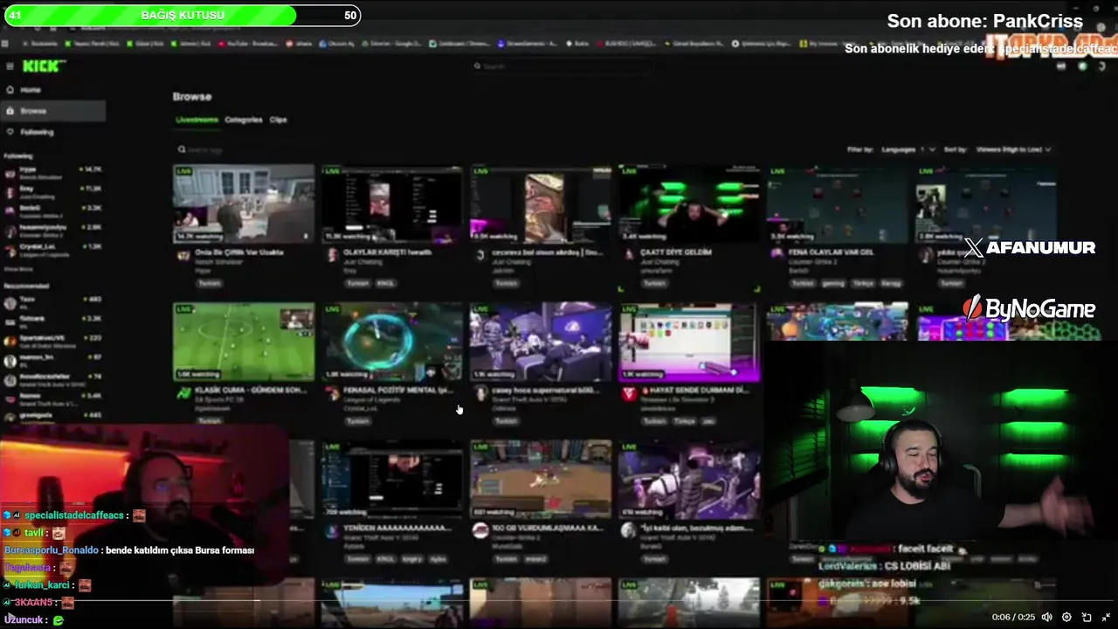Screen dimensions: 1118x629
Task: Click the "100 GB VURDUMLAŞMAAA" stream title
Action: click(x=549, y=528)
